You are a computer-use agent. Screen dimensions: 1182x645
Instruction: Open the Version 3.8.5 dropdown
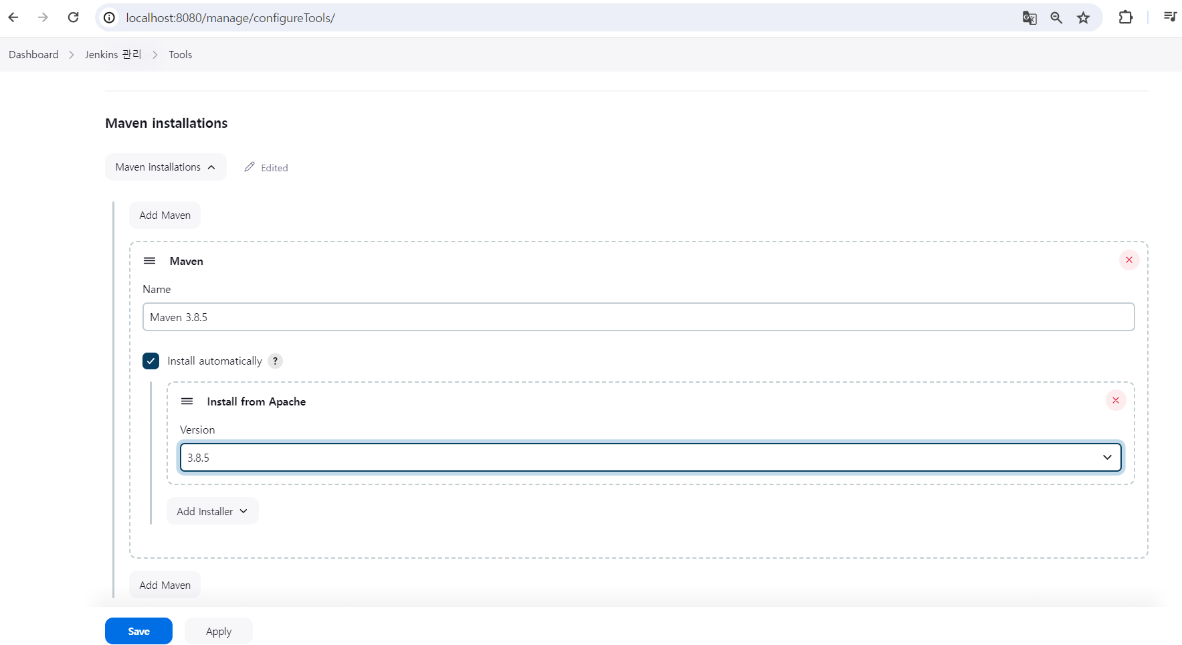[650, 458]
